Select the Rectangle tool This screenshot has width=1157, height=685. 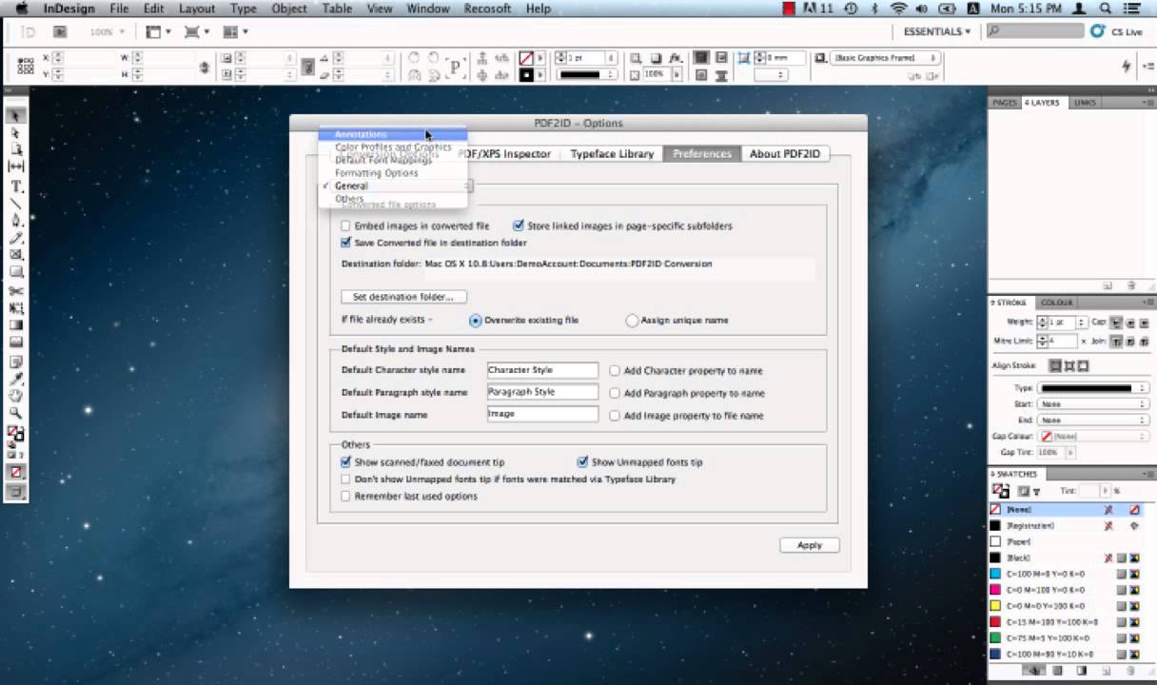pos(15,272)
